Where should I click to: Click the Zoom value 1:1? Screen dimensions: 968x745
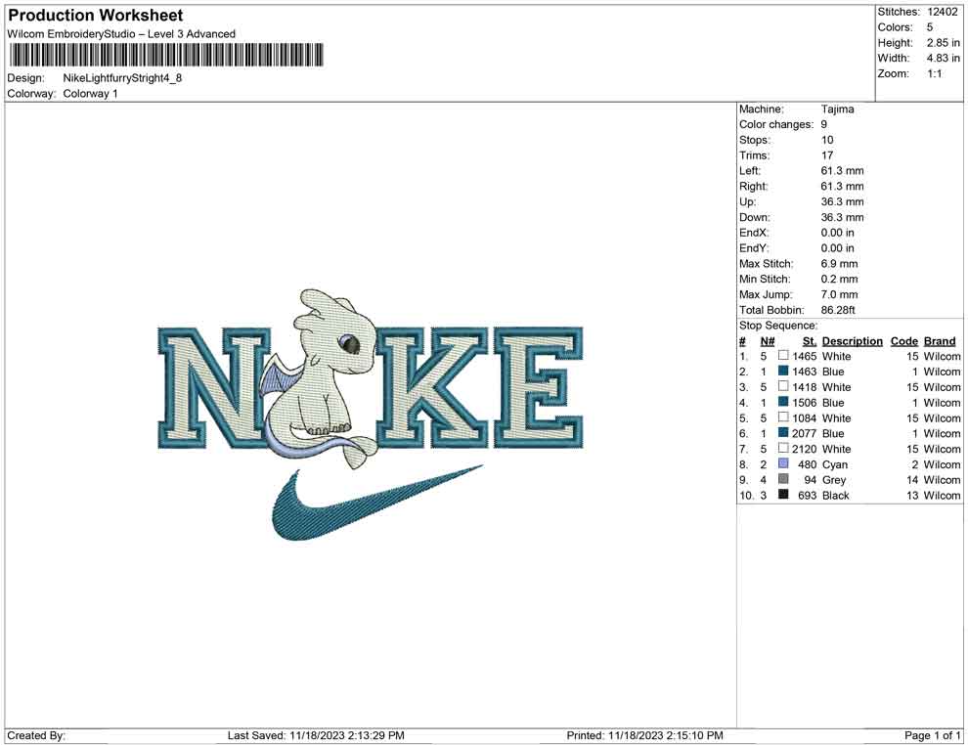click(x=935, y=73)
